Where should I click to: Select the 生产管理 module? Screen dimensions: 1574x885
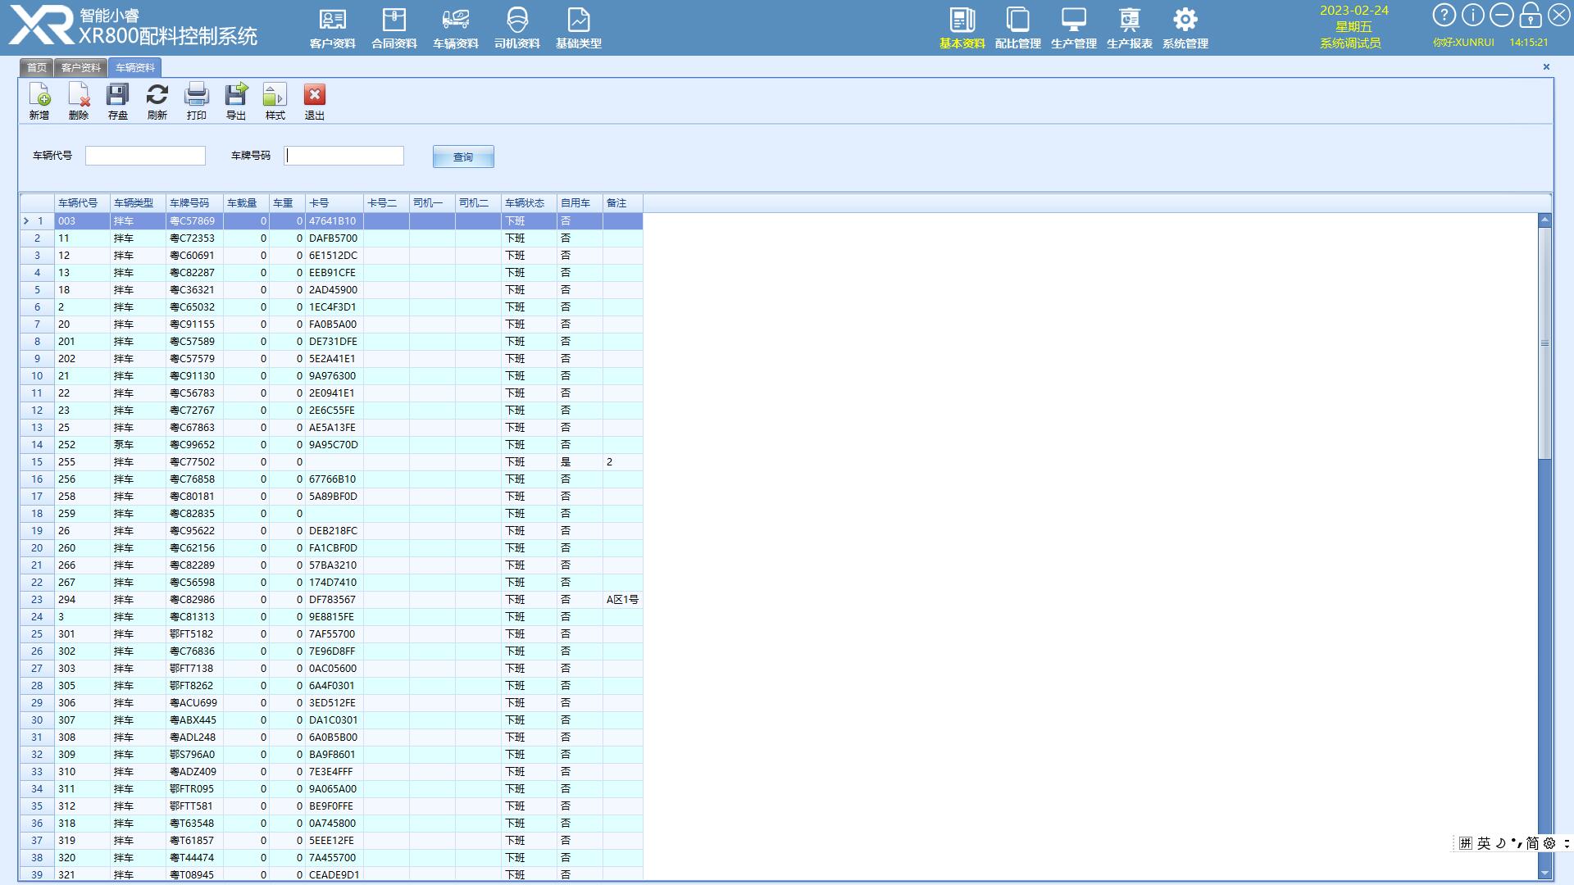(1073, 28)
